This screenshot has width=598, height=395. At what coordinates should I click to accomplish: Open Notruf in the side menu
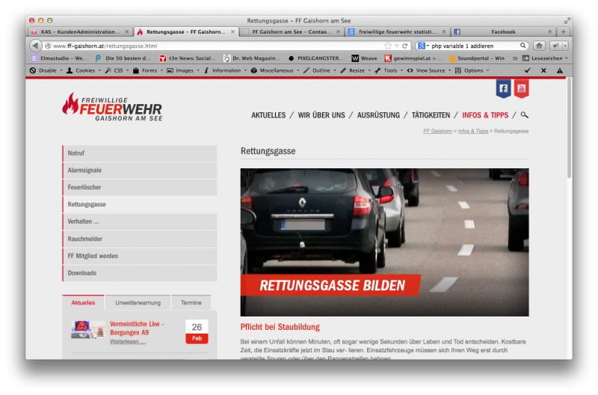click(x=140, y=153)
